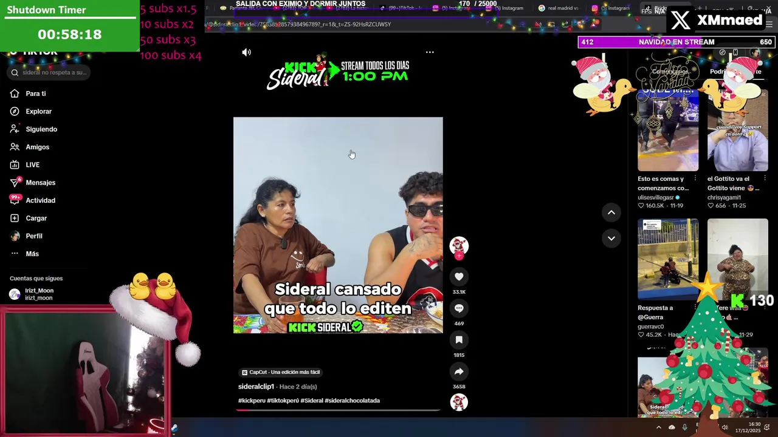Click the browser address bar URL
The image size is (778, 437).
(x=299, y=24)
